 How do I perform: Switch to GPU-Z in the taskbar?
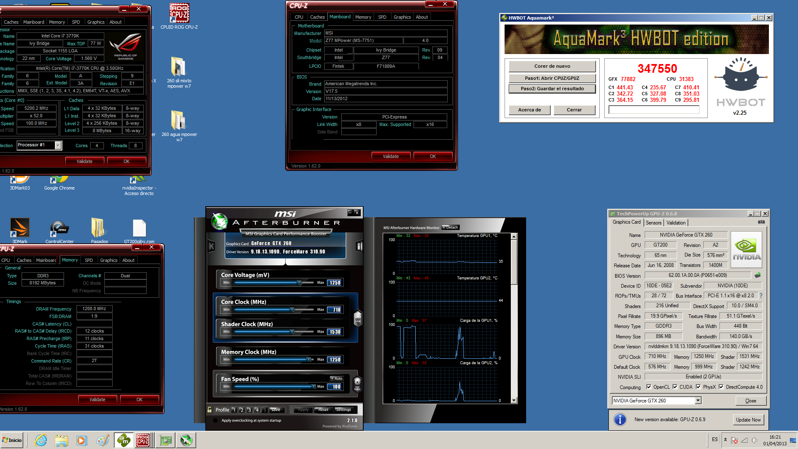166,440
